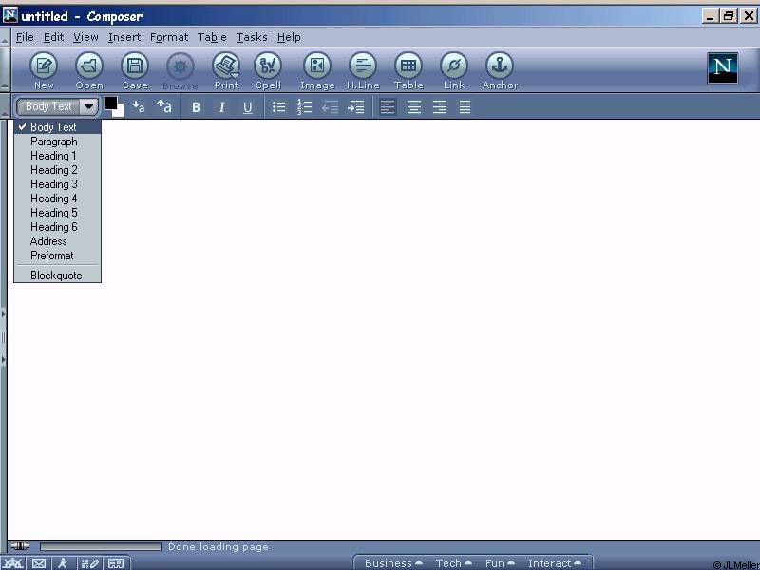The width and height of the screenshot is (760, 570).
Task: Choose Paragraph from the format list
Action: click(x=57, y=142)
